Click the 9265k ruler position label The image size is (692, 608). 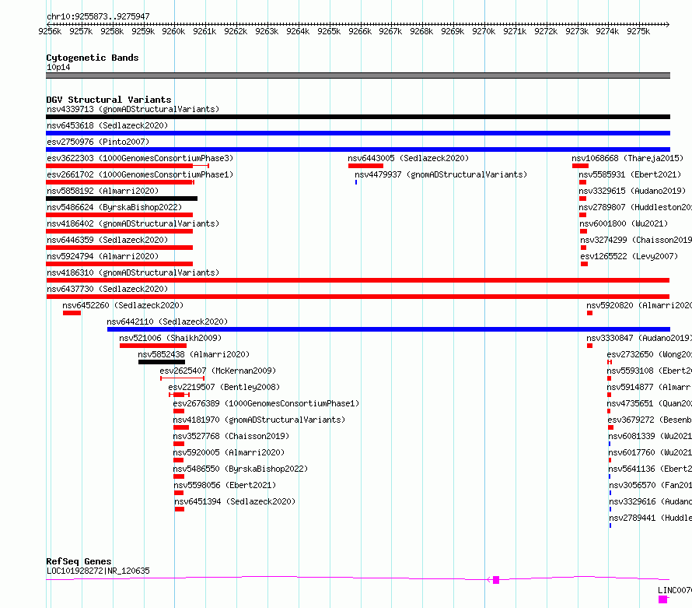329,31
